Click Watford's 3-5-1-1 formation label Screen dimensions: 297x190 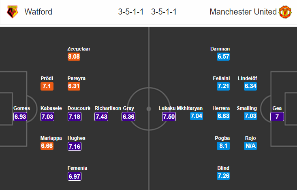click(131, 12)
